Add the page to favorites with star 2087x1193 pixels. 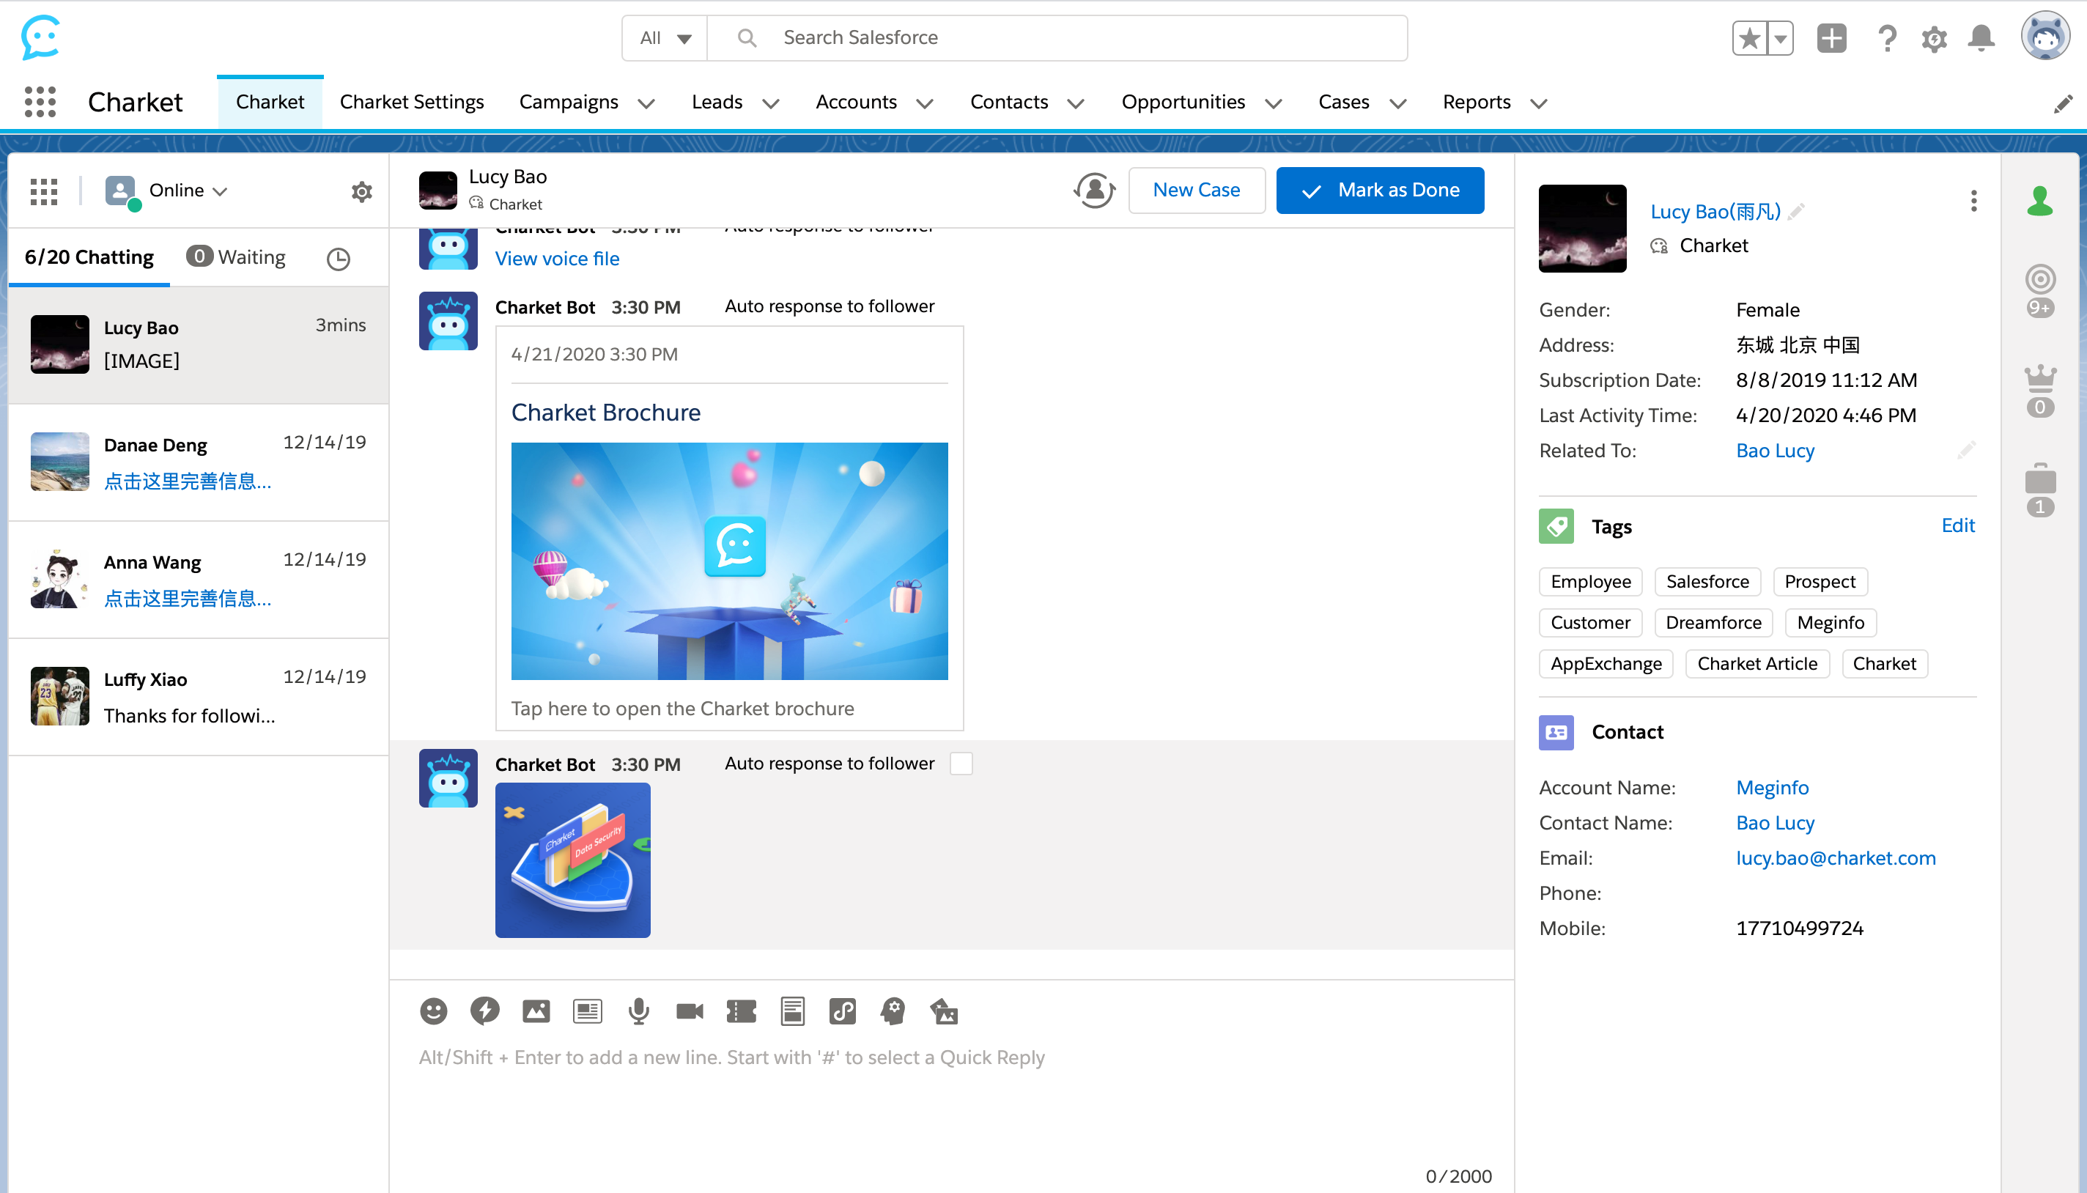coord(1749,37)
